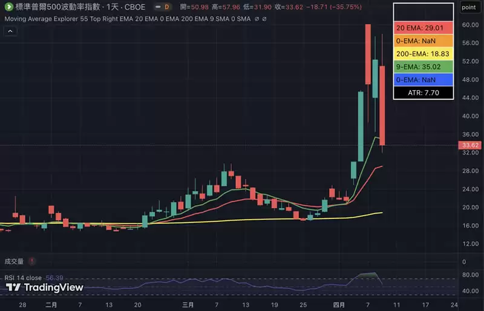Toggle the orange D data mode pill
The width and height of the screenshot is (484, 311).
[167, 7]
